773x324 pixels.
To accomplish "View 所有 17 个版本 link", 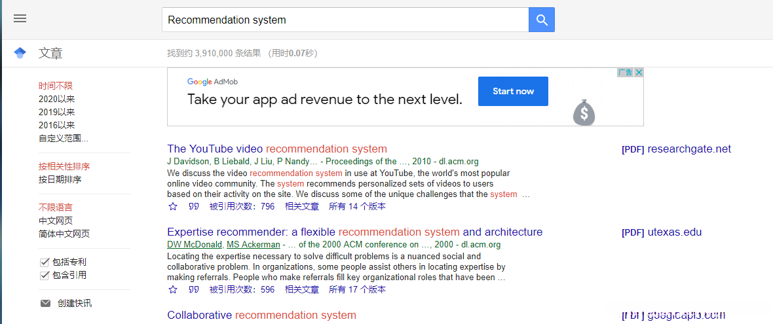I will point(358,289).
